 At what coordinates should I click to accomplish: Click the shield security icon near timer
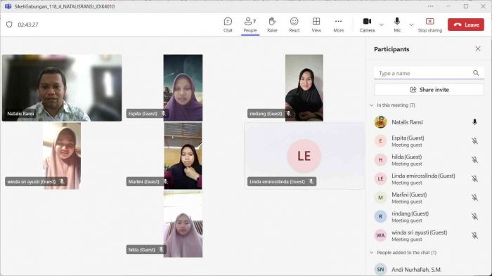click(x=9, y=25)
